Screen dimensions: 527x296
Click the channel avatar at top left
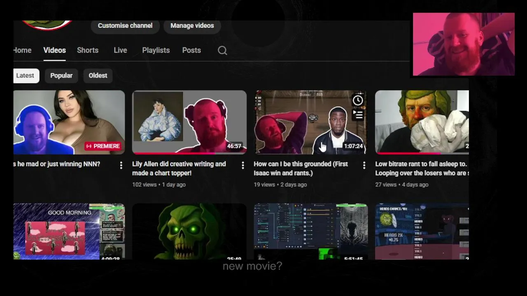pyautogui.click(x=47, y=25)
